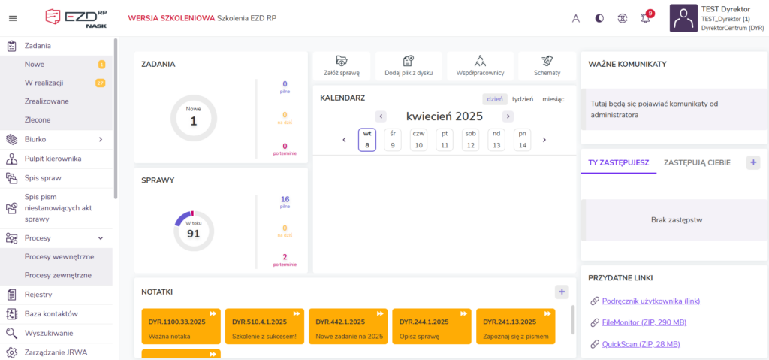Switch calendar view to miesiąc
The image size is (769, 360).
(552, 99)
